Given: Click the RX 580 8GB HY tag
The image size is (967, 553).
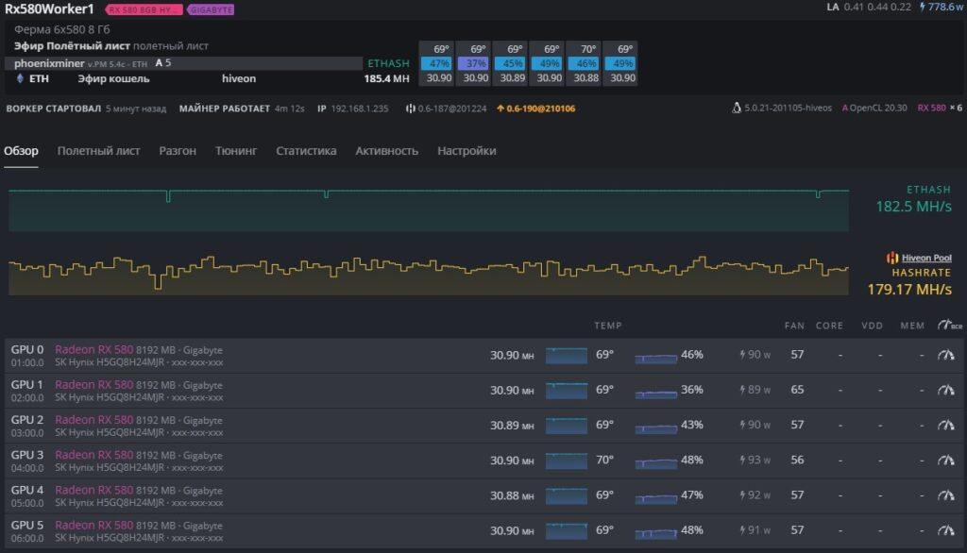Looking at the screenshot, I should [x=144, y=9].
